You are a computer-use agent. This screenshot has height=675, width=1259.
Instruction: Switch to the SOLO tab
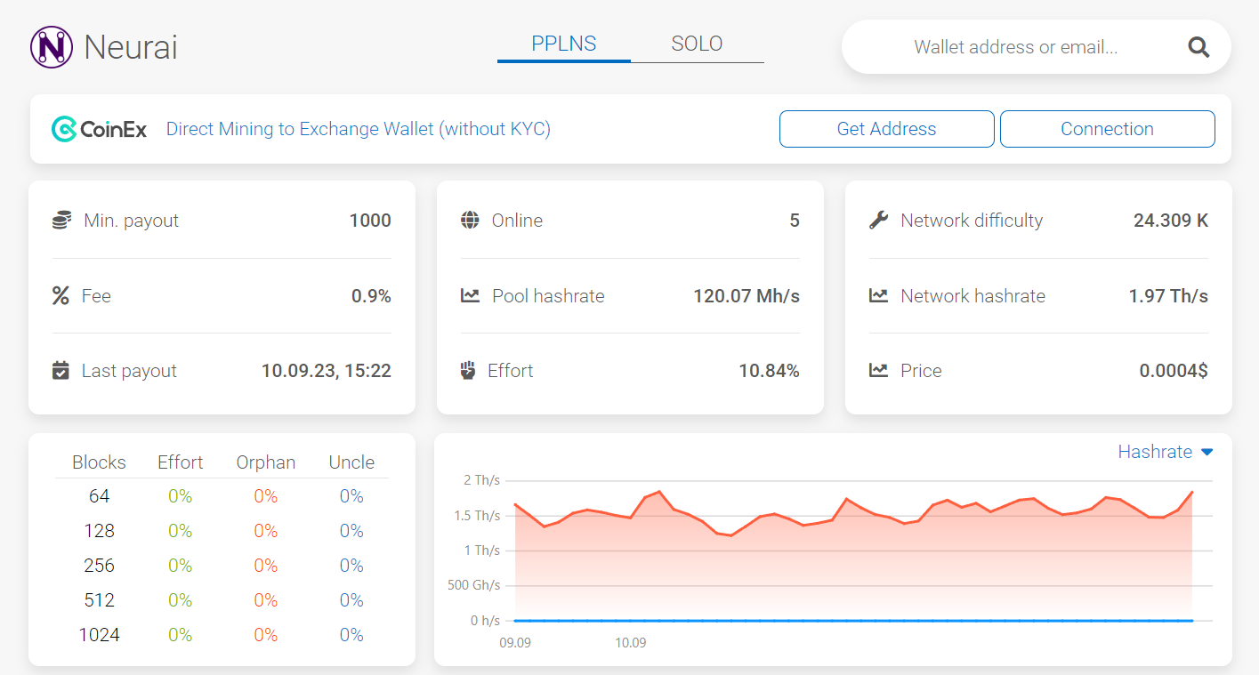point(697,43)
